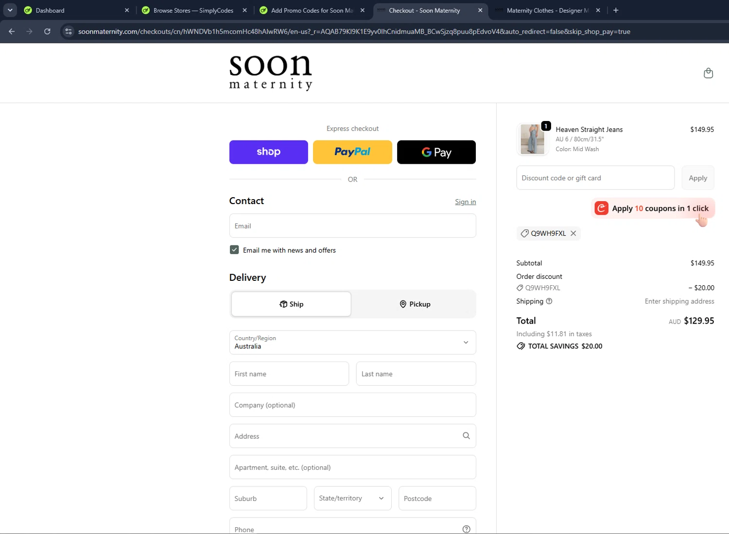729x534 pixels.
Task: Open the State/territory dropdown
Action: (352, 498)
